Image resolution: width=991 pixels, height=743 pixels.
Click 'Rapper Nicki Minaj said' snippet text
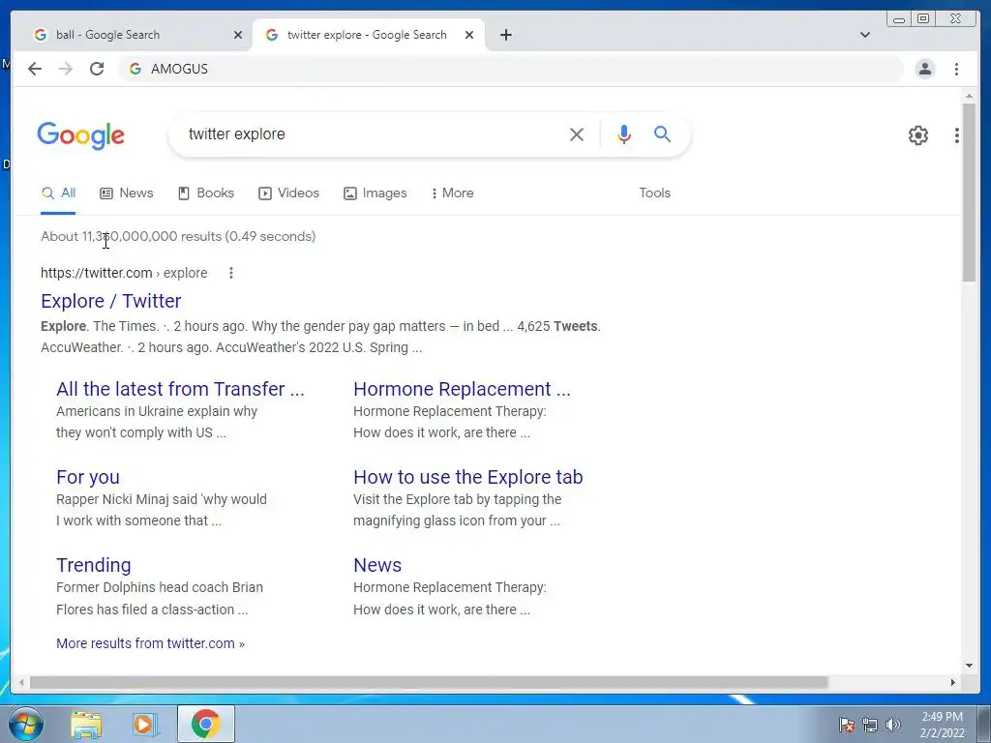click(x=162, y=510)
